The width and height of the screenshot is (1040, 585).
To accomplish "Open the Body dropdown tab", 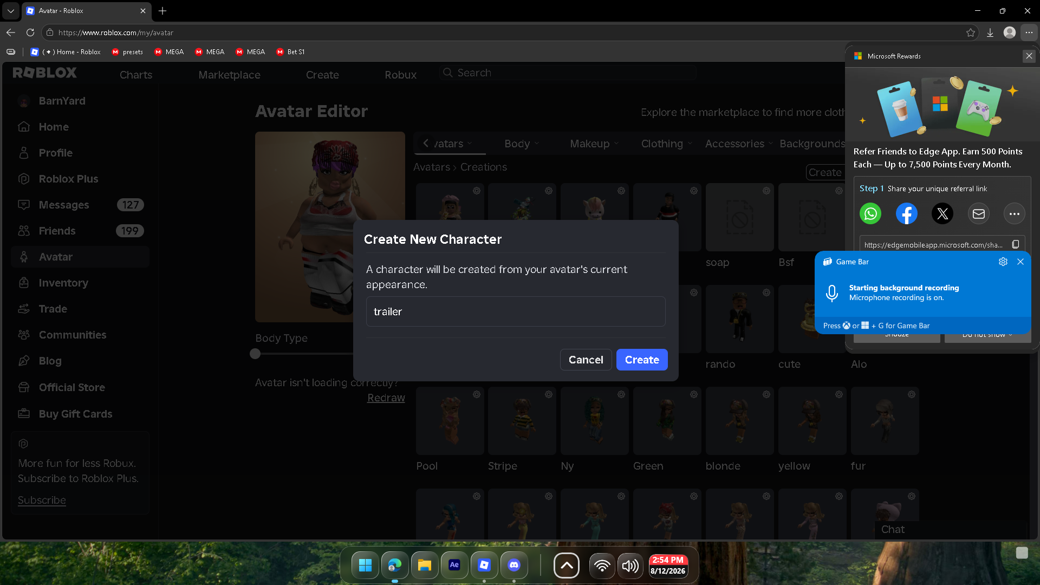I will (x=522, y=144).
